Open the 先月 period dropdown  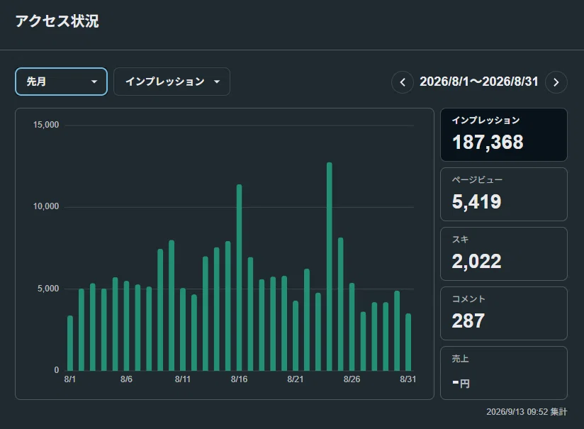coord(61,82)
